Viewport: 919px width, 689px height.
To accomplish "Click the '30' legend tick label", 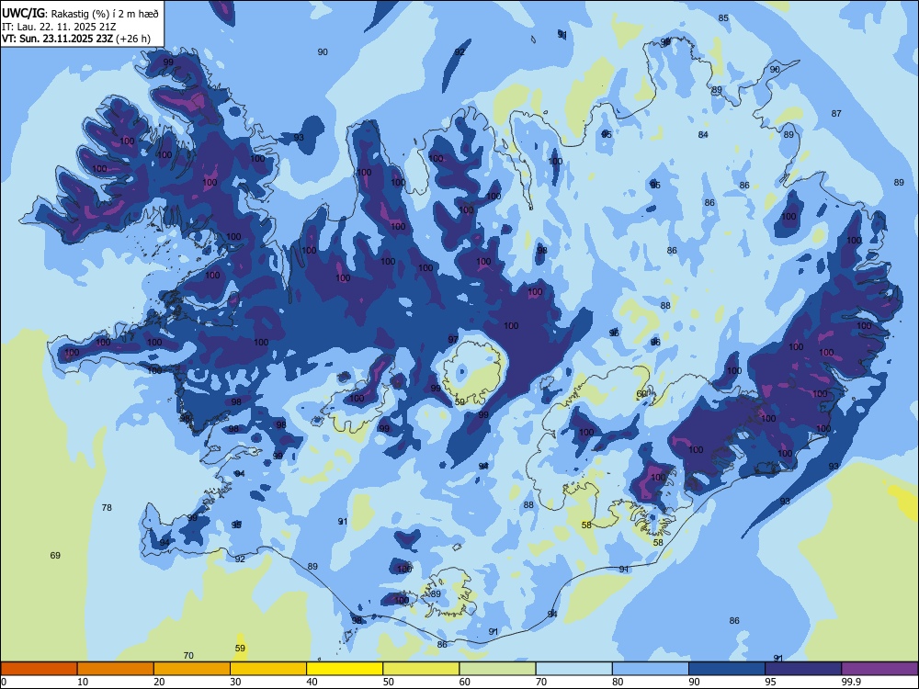I will (235, 682).
